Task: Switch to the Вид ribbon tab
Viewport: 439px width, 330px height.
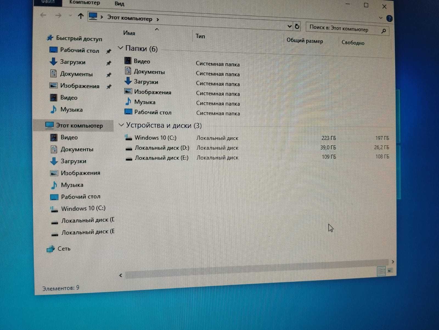Action: pyautogui.click(x=119, y=4)
